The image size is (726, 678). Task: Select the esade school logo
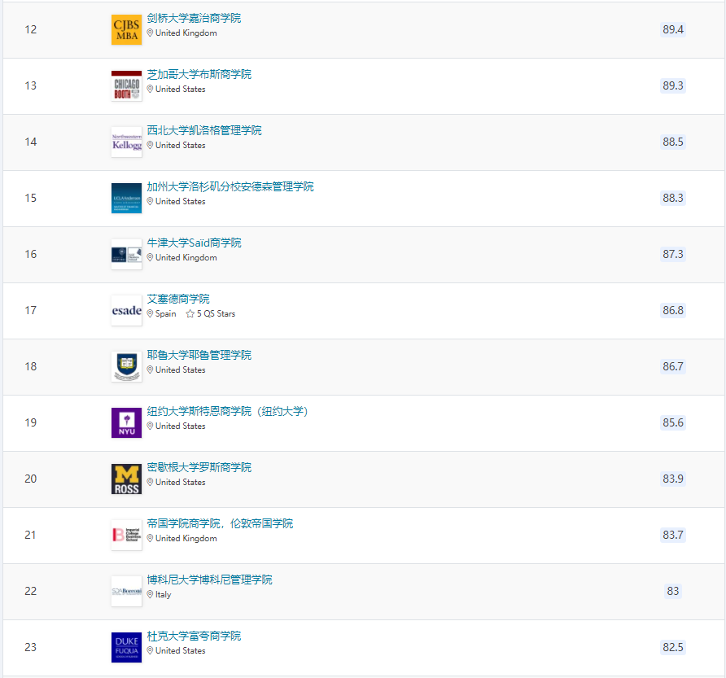pos(126,311)
